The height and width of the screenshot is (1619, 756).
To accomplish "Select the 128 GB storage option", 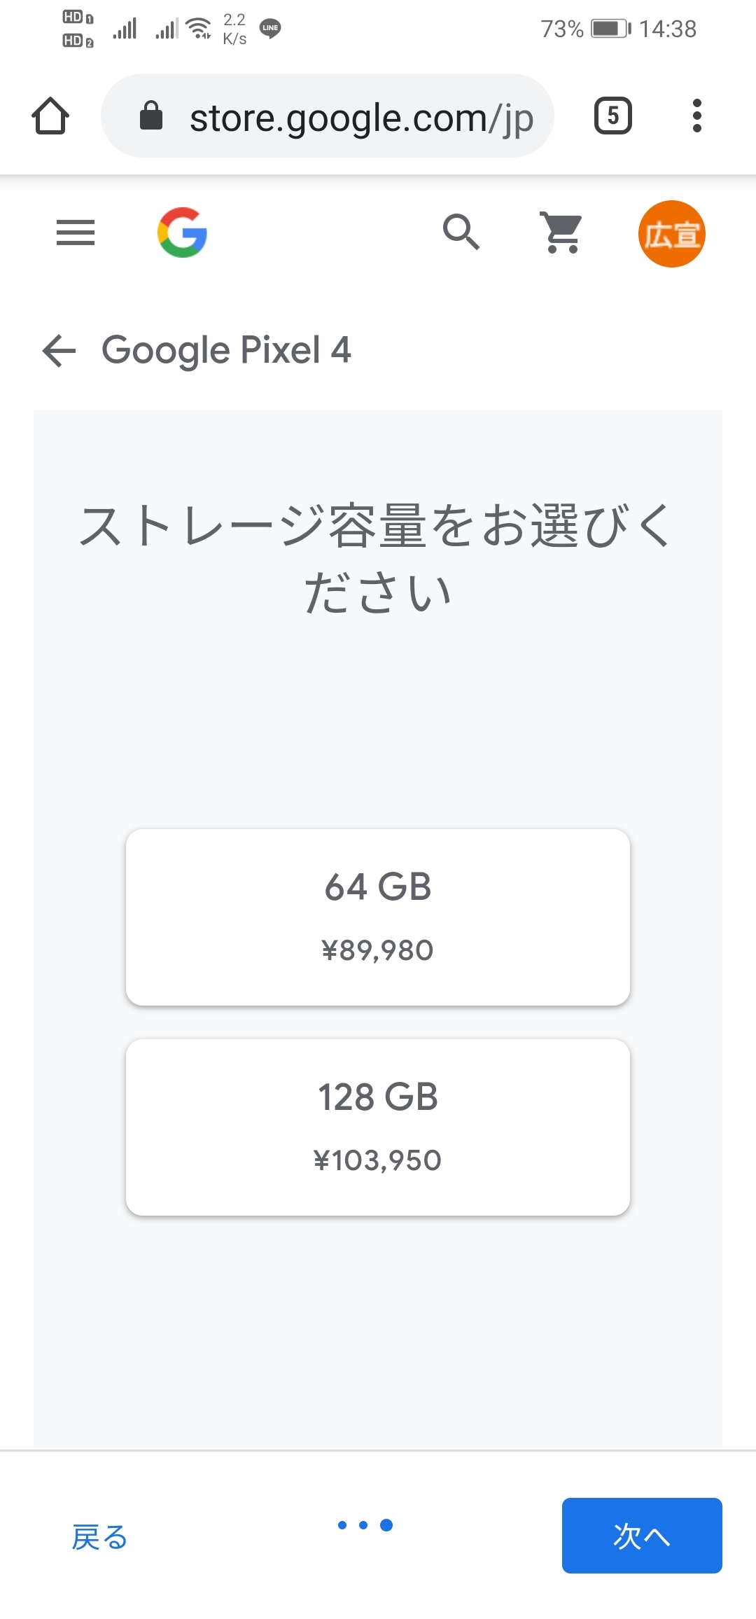I will (378, 1127).
